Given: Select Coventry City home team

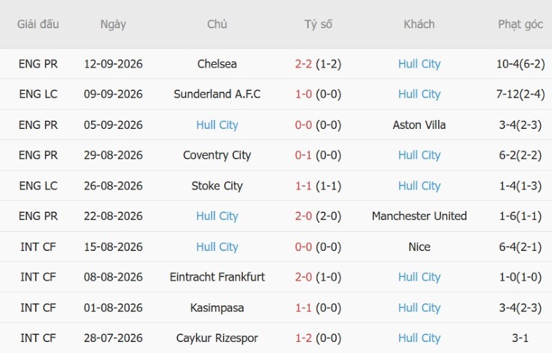Looking at the screenshot, I should [x=217, y=155].
